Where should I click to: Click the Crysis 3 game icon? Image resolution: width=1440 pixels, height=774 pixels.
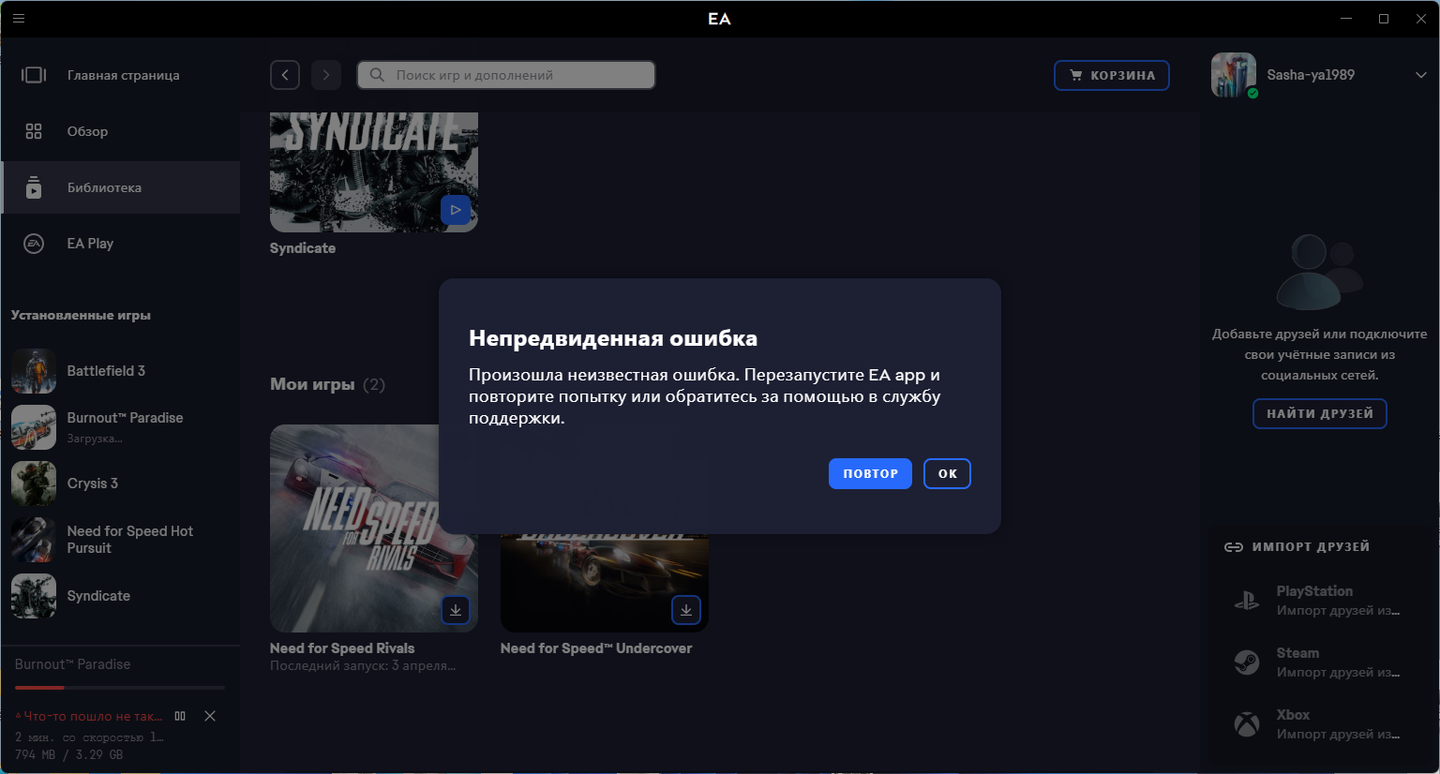click(x=34, y=484)
